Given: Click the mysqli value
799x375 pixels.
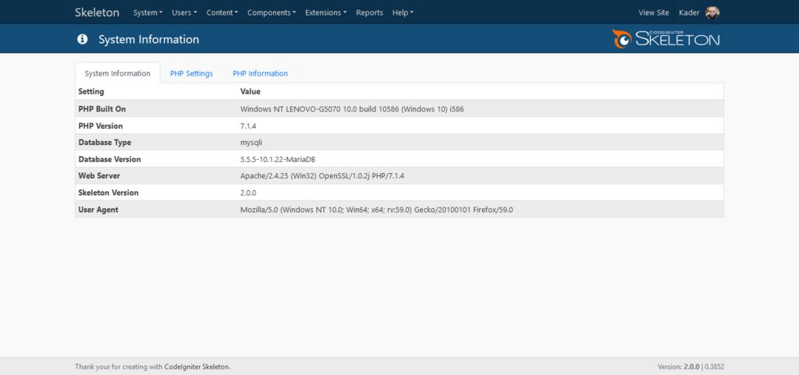Looking at the screenshot, I should tap(251, 143).
